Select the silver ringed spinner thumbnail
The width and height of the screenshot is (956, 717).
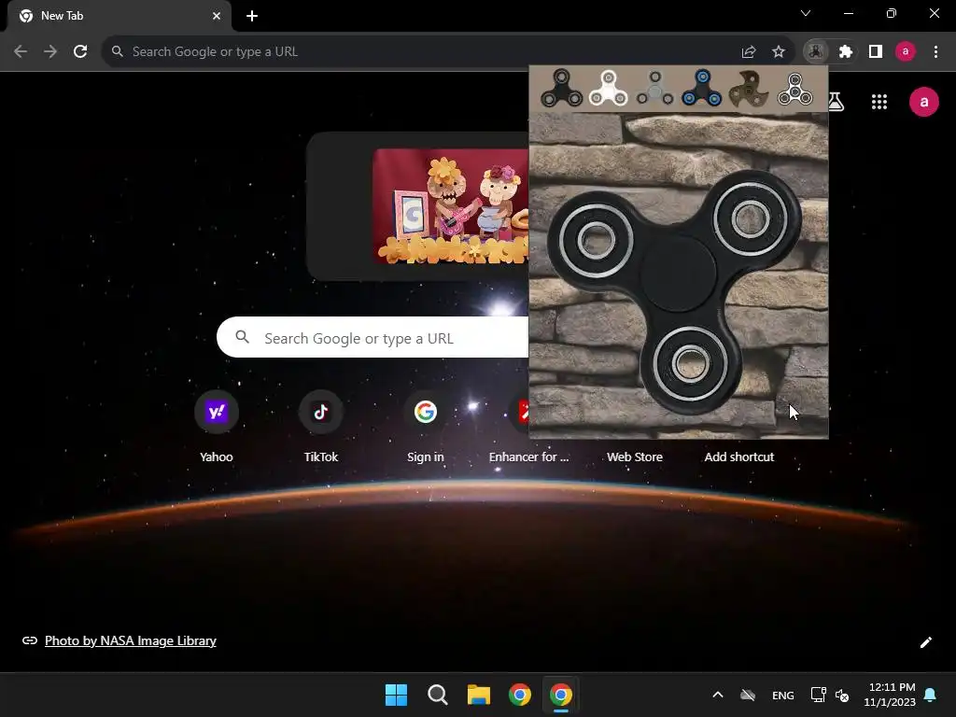(x=795, y=89)
